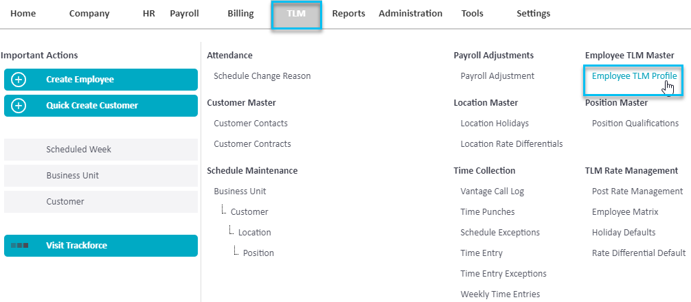The image size is (691, 302).
Task: Select Location in Schedule Maintenance tree
Action: (255, 233)
